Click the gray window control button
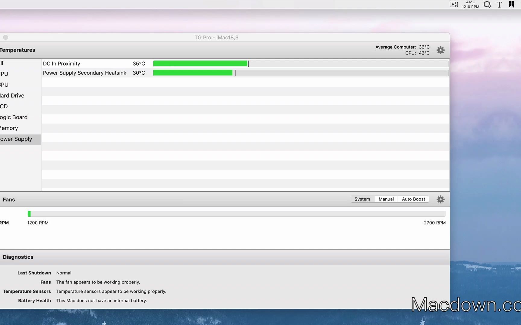The image size is (521, 325). pos(6,37)
